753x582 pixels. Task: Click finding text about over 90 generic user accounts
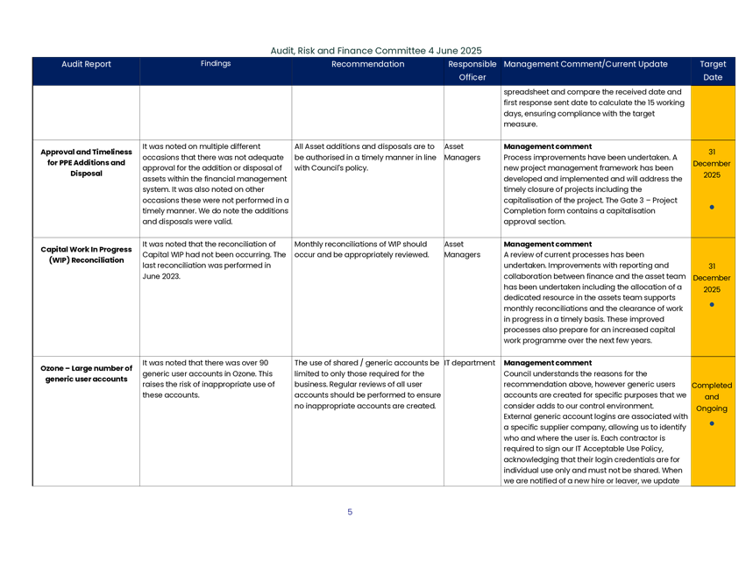209,379
